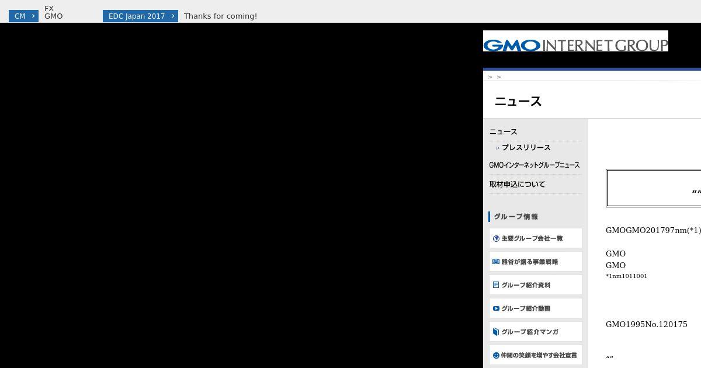Viewport: 701px width, 368px height.
Task: Open the Thanks for coming! link
Action: click(220, 16)
